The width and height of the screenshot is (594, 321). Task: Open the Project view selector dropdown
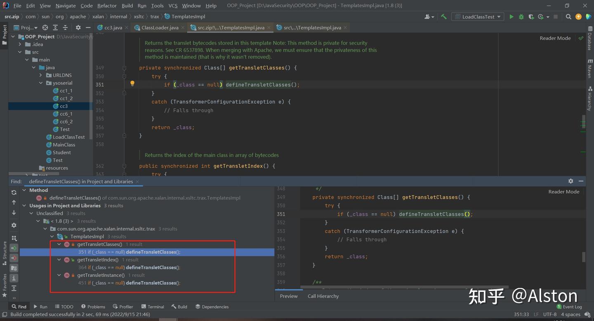26,28
